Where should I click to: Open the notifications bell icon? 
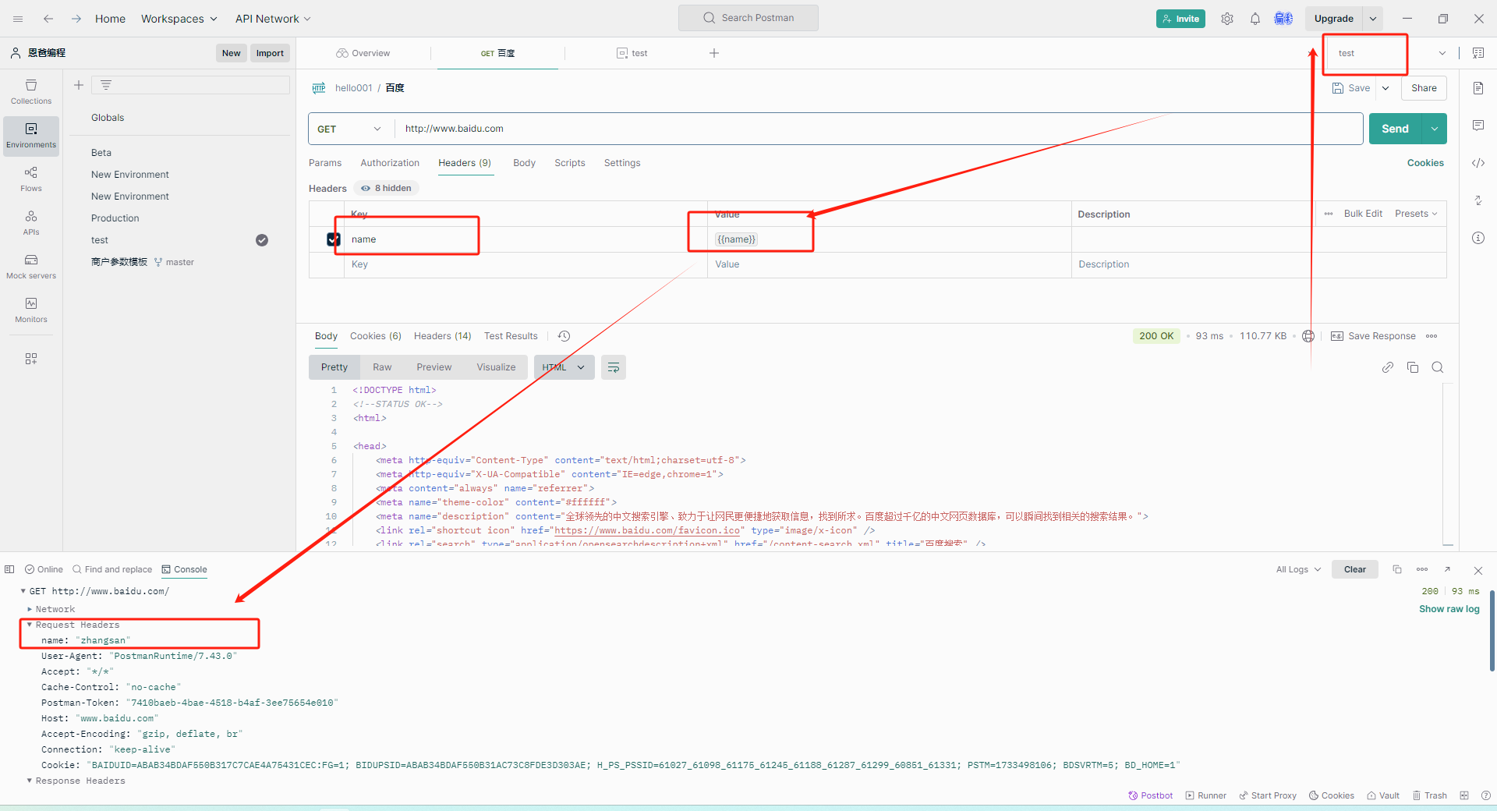1255,19
